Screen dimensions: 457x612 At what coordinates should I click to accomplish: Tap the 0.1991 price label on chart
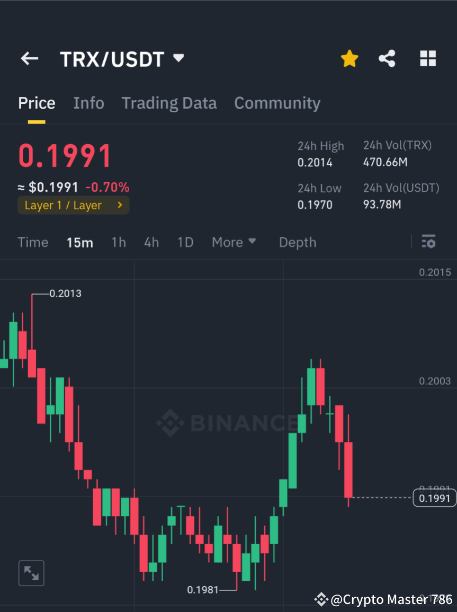click(x=434, y=498)
